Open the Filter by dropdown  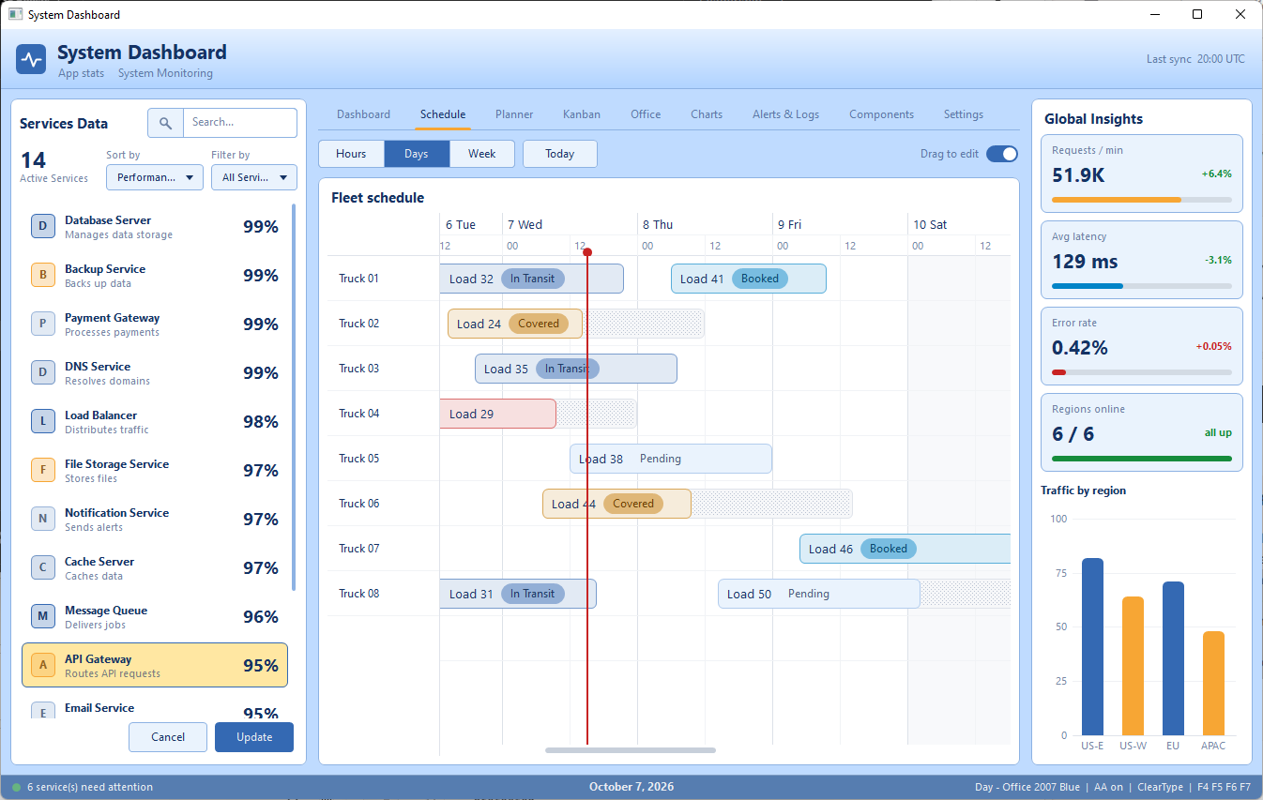click(x=254, y=177)
